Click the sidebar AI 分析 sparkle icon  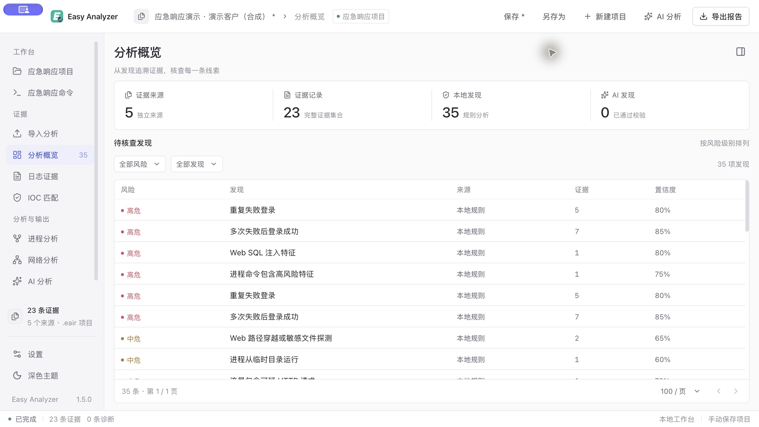click(17, 281)
